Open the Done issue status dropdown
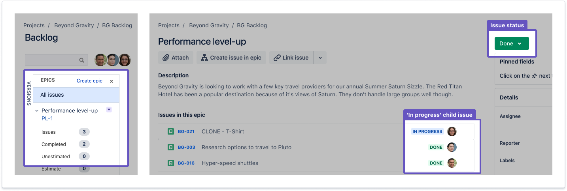567x191 pixels. click(x=512, y=43)
